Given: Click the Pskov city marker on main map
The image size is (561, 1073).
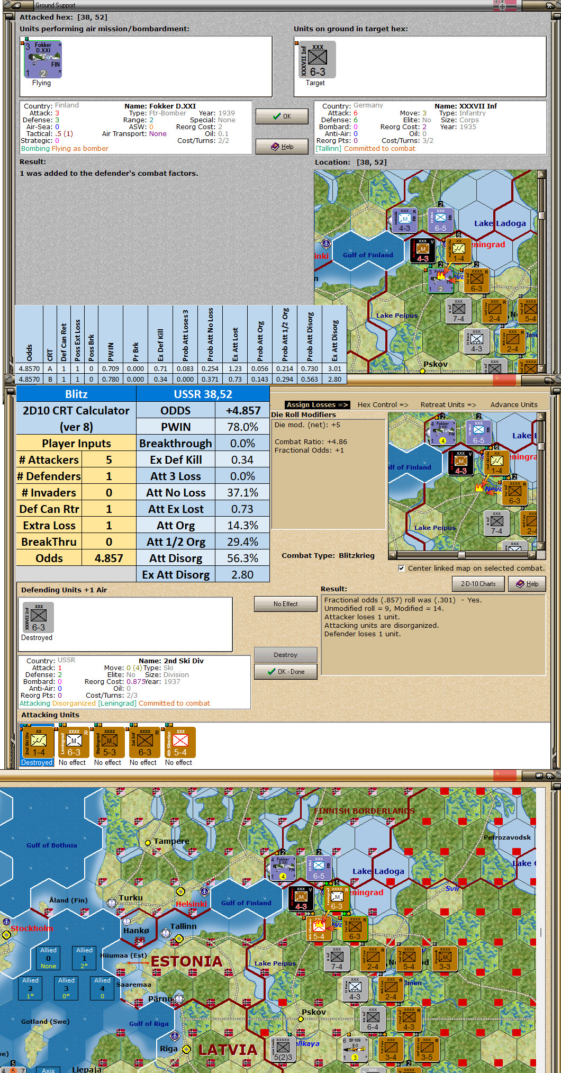Looking at the screenshot, I should point(301,1018).
